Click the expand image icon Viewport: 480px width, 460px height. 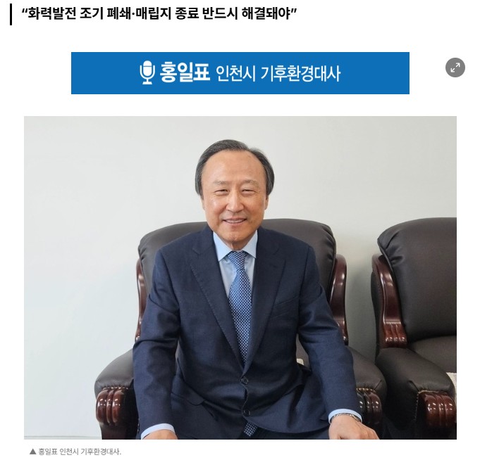tap(455, 68)
